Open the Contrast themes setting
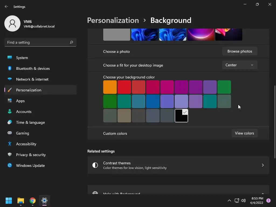Screen dimensions: 276x207 point(178,165)
